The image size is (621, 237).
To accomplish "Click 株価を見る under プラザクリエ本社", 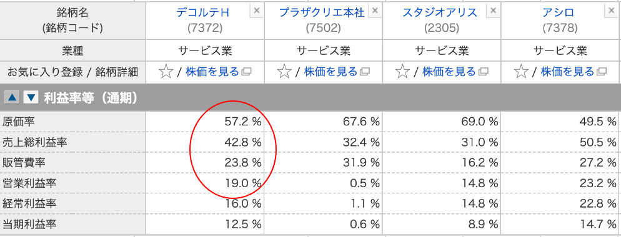I will (330, 72).
